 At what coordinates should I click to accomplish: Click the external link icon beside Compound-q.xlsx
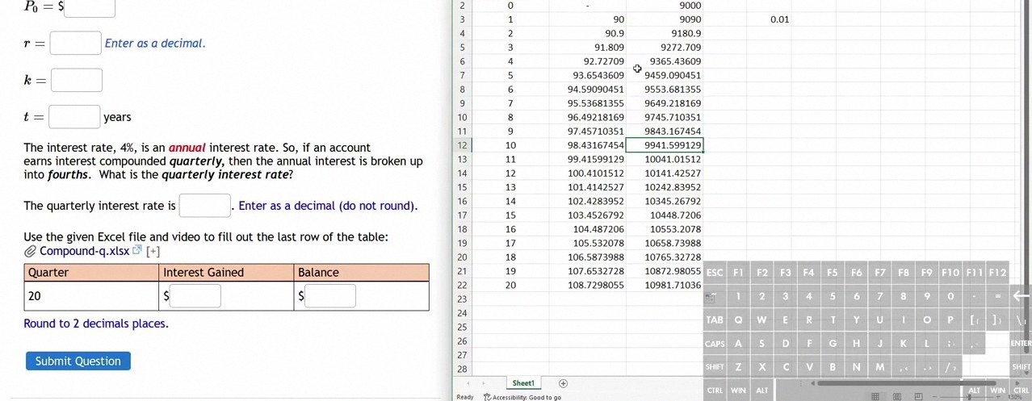pyautogui.click(x=137, y=251)
